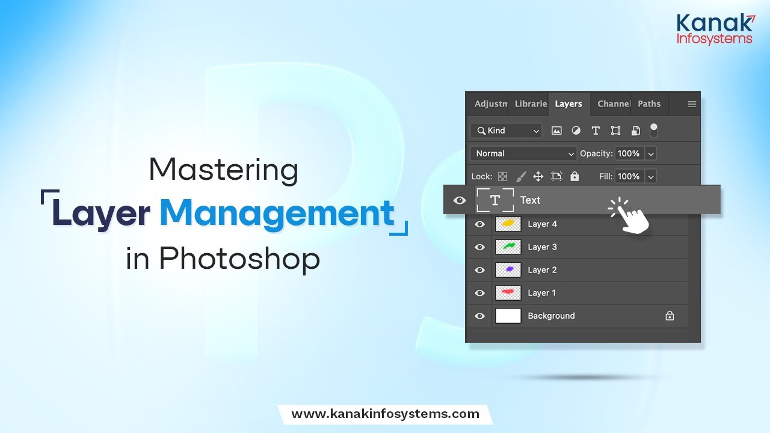The width and height of the screenshot is (770, 433).
Task: Click the Text layer type thumbnail
Action: (x=495, y=200)
